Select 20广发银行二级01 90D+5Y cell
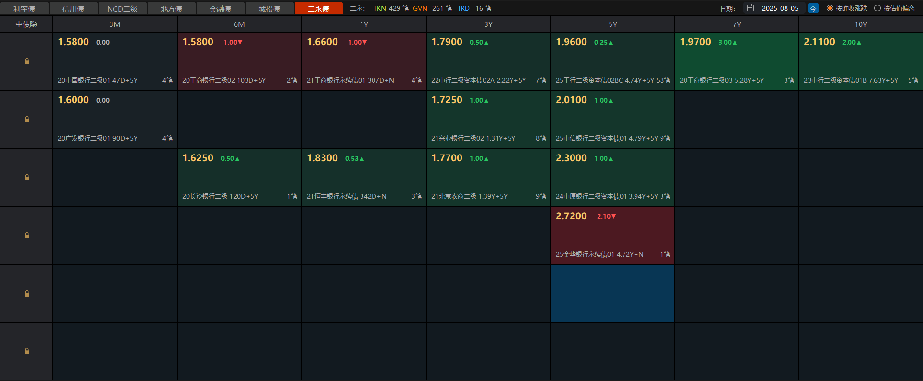Viewport: 923px width, 381px height. tap(115, 119)
